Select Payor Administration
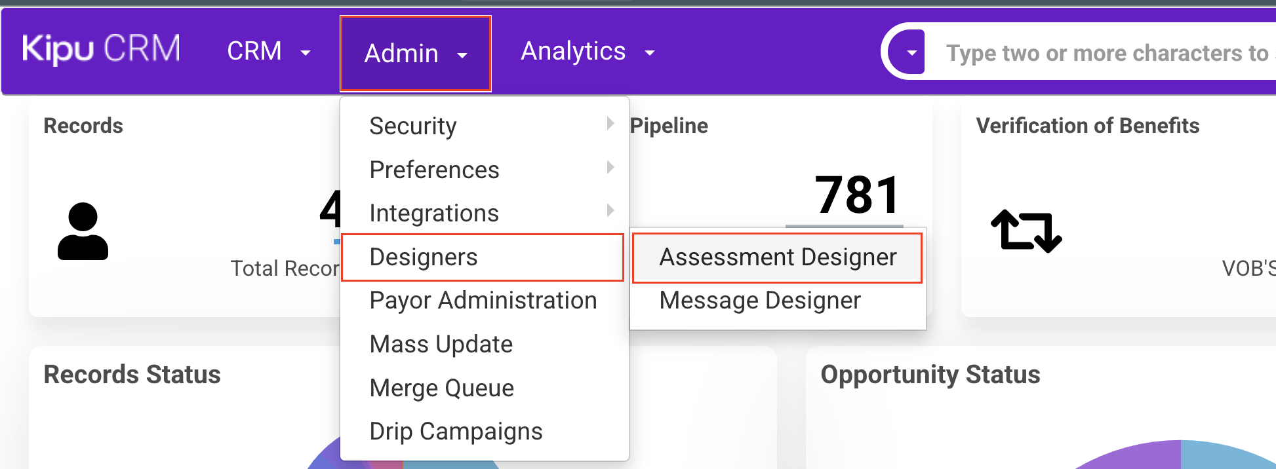Viewport: 1276px width, 469px height. [x=483, y=300]
